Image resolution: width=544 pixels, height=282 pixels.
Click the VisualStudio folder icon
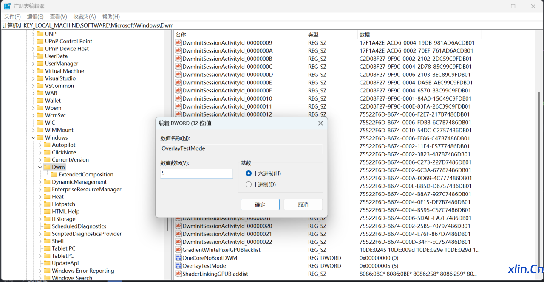pos(40,78)
